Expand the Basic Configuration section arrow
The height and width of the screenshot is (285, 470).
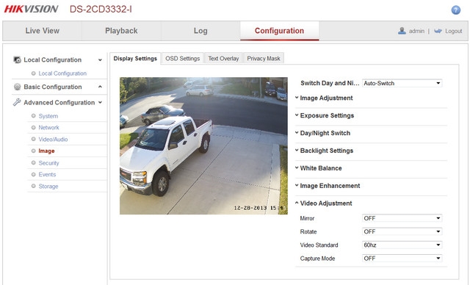100,87
